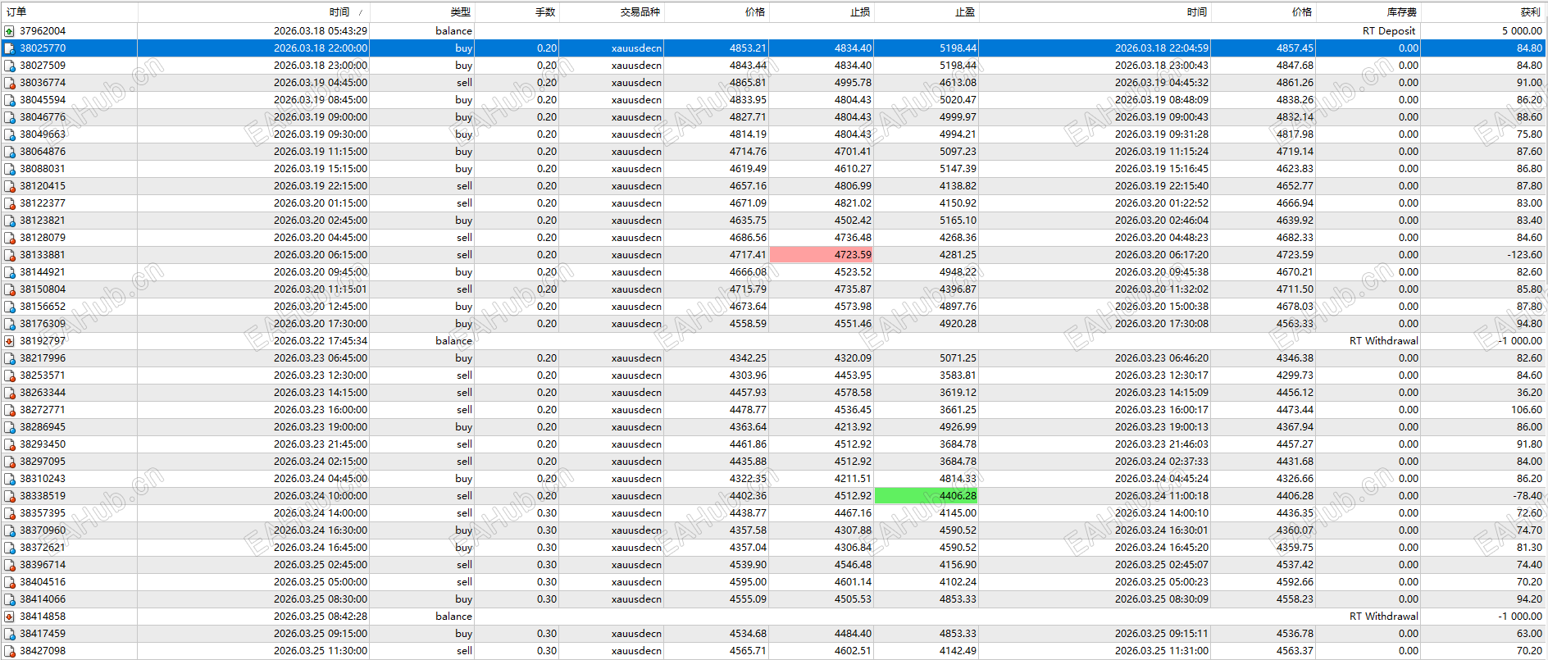The image size is (1548, 660).
Task: Select the icon next to order 38427098
Action: pyautogui.click(x=9, y=651)
